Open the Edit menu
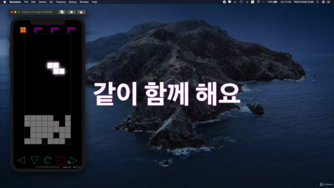This screenshot has height=188, width=334. pos(33,2)
